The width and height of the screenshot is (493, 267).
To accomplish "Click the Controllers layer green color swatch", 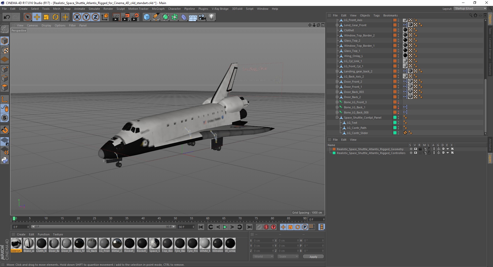I will pos(334,153).
